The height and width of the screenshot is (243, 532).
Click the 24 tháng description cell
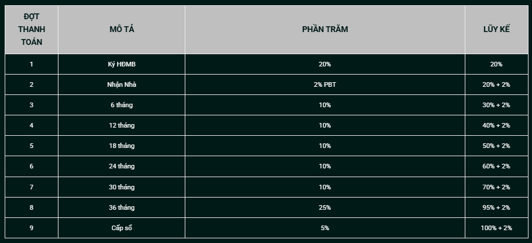point(121,166)
